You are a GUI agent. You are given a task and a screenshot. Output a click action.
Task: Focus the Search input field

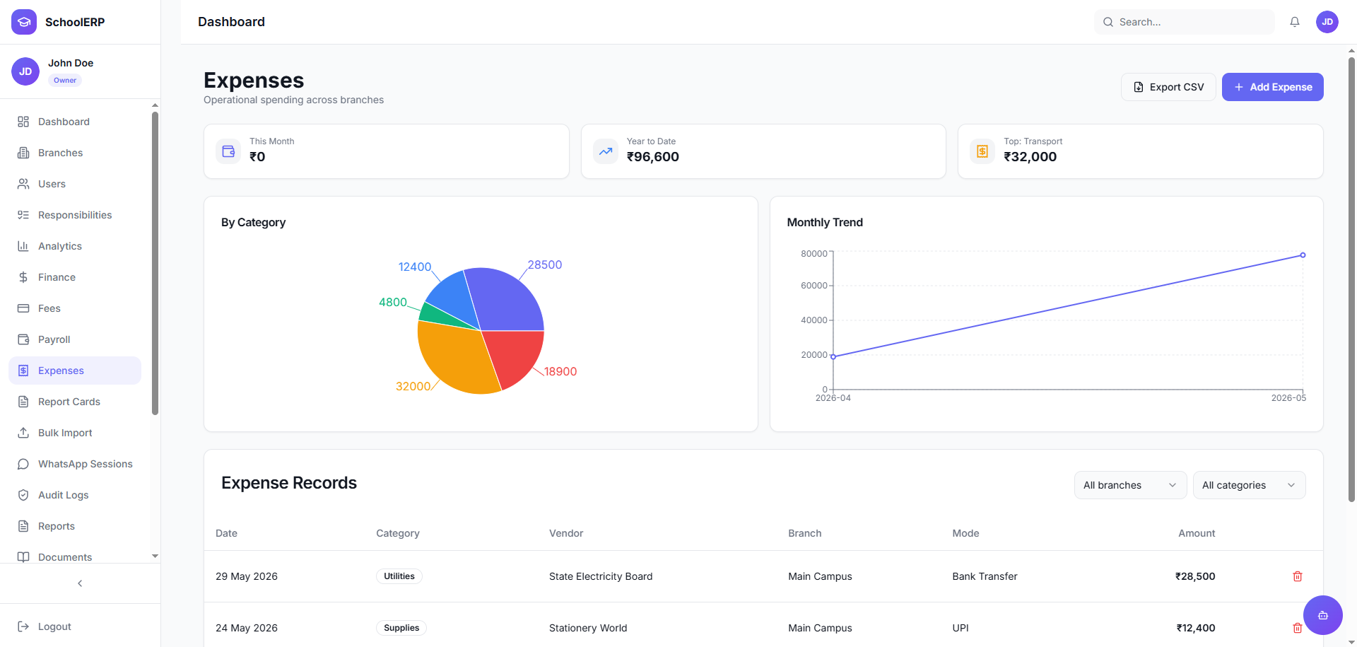(x=1185, y=22)
